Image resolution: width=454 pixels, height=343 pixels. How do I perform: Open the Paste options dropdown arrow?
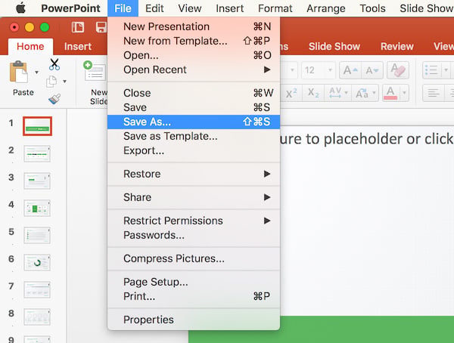point(36,72)
